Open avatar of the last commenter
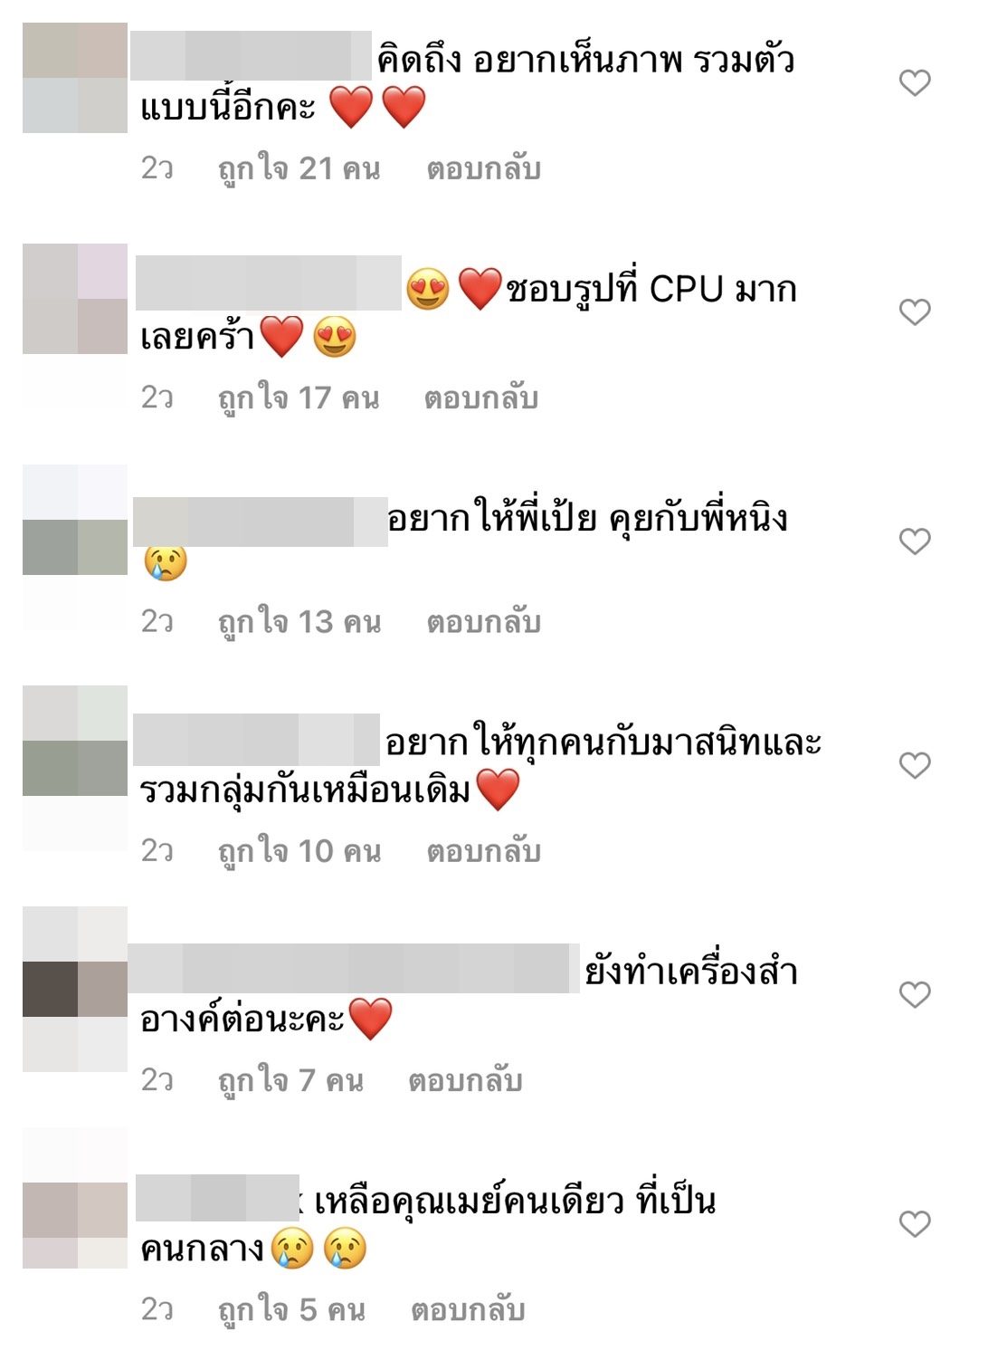 pos(75,1225)
